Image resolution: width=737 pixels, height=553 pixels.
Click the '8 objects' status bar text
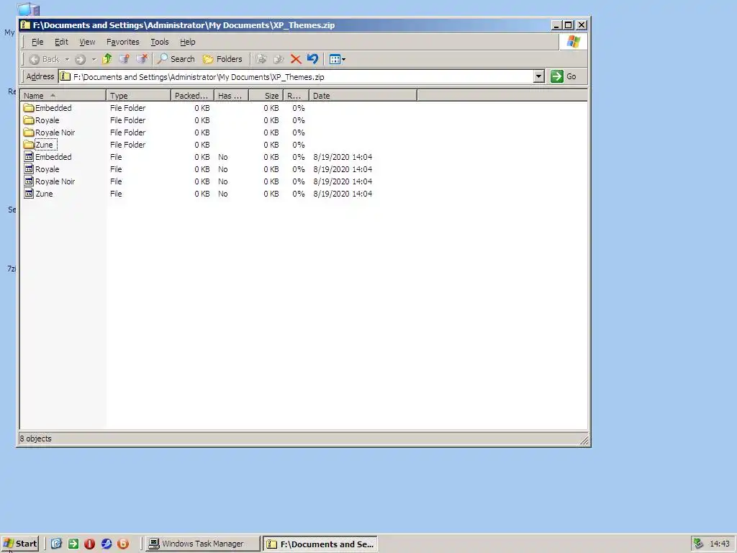36,439
